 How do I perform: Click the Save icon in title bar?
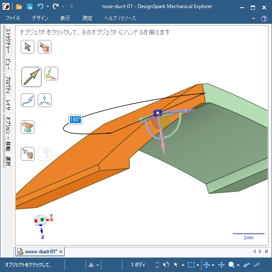click(x=30, y=7)
